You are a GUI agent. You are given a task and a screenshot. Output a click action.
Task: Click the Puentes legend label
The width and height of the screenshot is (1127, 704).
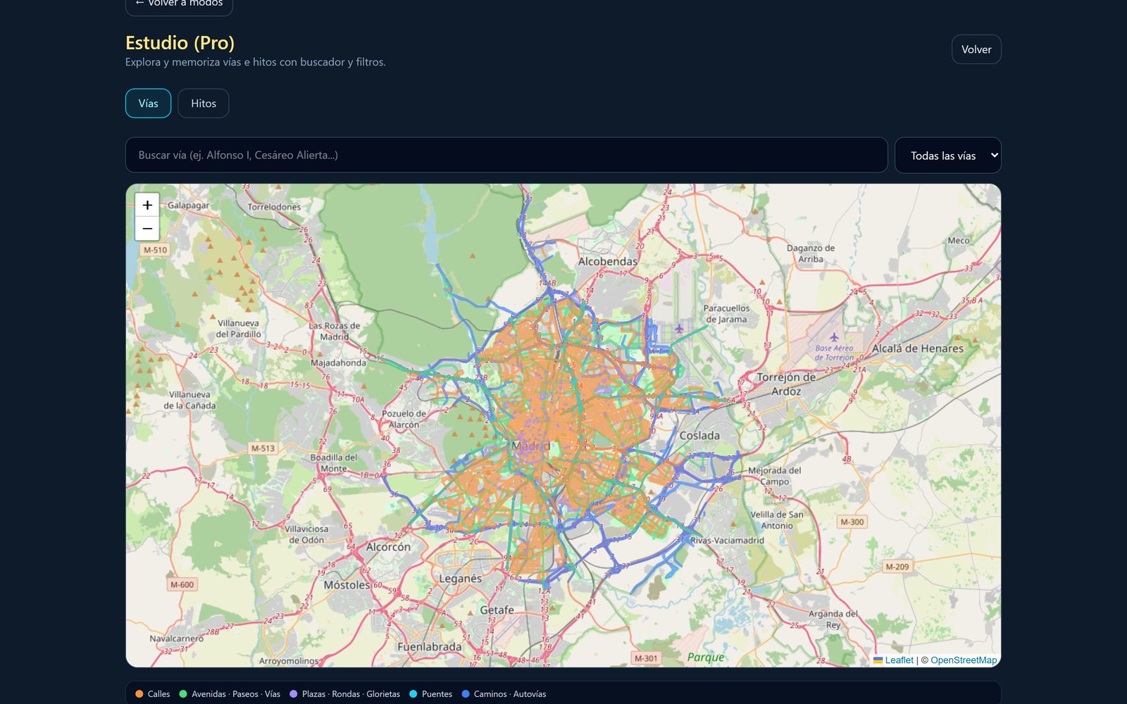(x=437, y=694)
